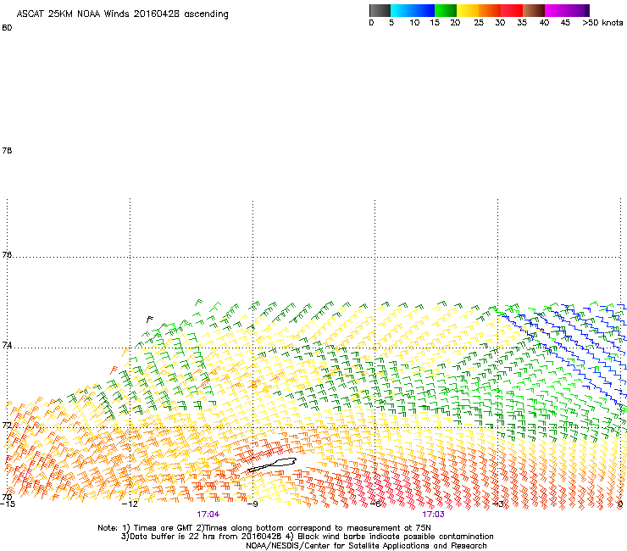Click the red 30-35 knots color band
Image resolution: width=627 pixels, height=551 pixels.
click(x=512, y=10)
